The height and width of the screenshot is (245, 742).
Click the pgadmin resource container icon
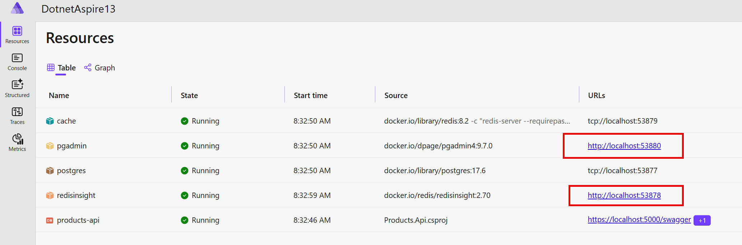pyautogui.click(x=50, y=146)
